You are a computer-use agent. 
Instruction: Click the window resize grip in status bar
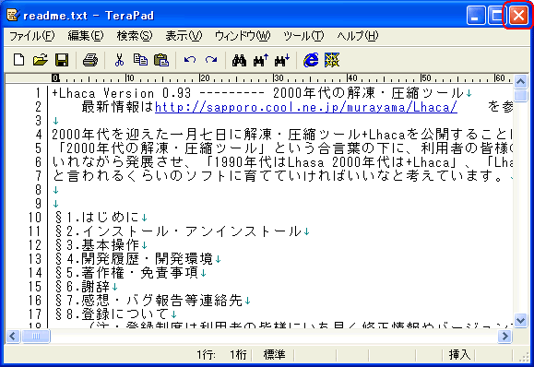(x=524, y=357)
